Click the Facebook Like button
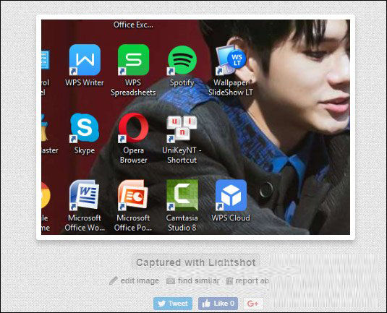Screen dimensions: 387x313 pyautogui.click(x=218, y=304)
